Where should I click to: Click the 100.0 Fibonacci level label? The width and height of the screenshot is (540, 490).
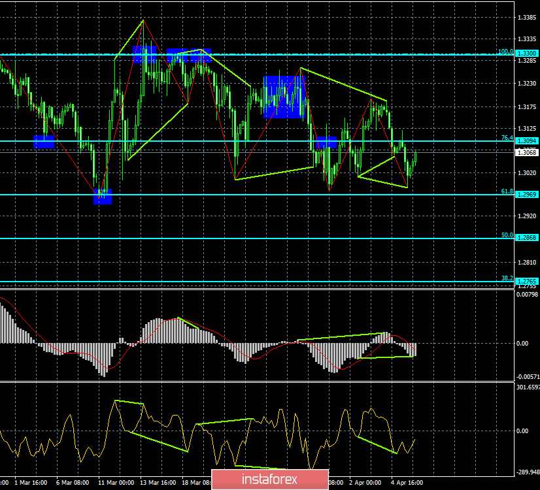[x=505, y=52]
